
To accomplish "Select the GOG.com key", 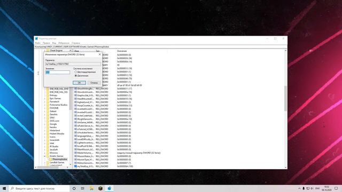I will tap(55, 121).
